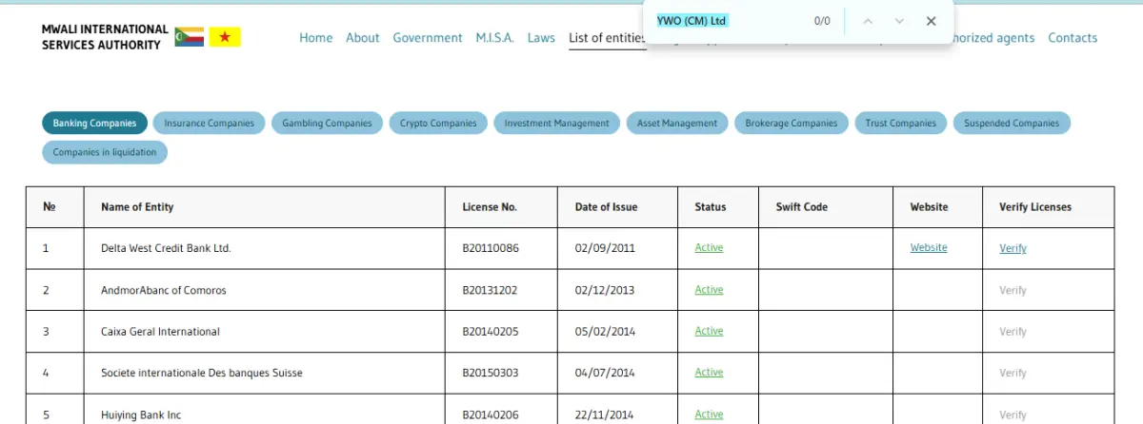Image resolution: width=1143 pixels, height=424 pixels.
Task: Select the Gambling Companies tab
Action: 328,123
